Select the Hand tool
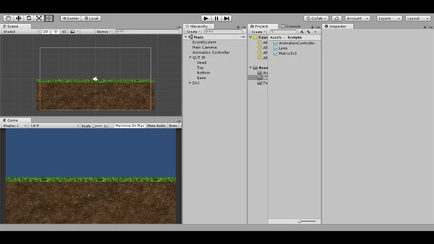The image size is (434, 244). (x=8, y=18)
